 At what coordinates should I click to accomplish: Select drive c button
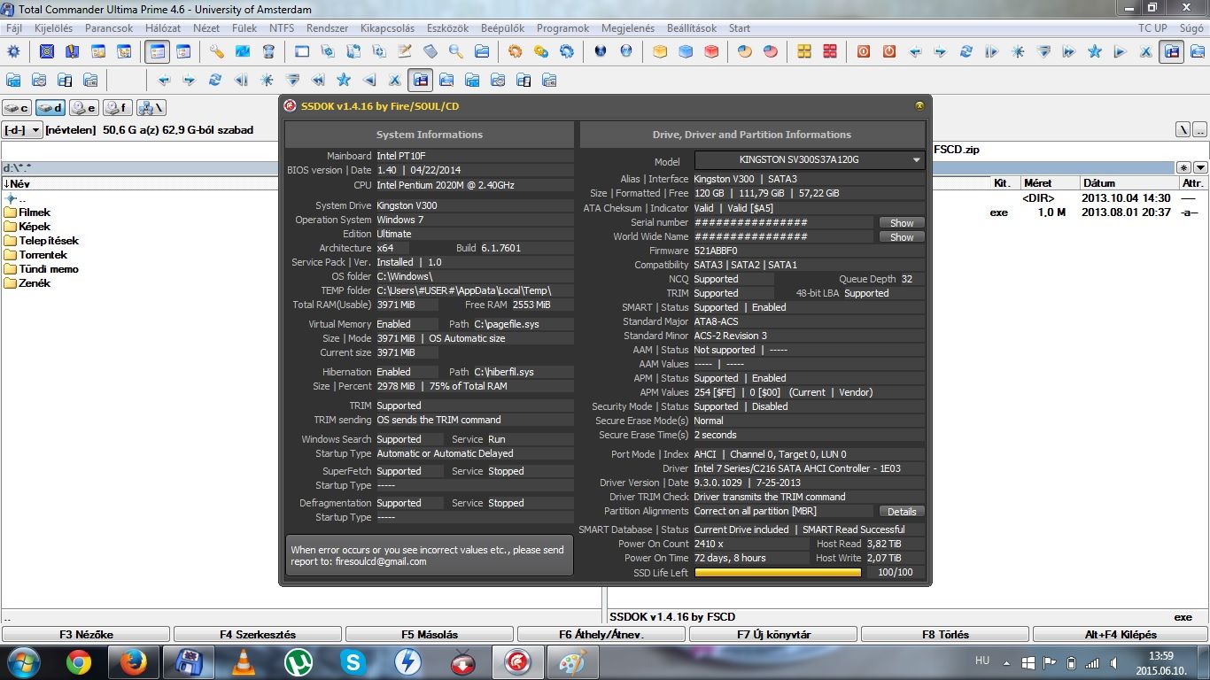tap(17, 108)
